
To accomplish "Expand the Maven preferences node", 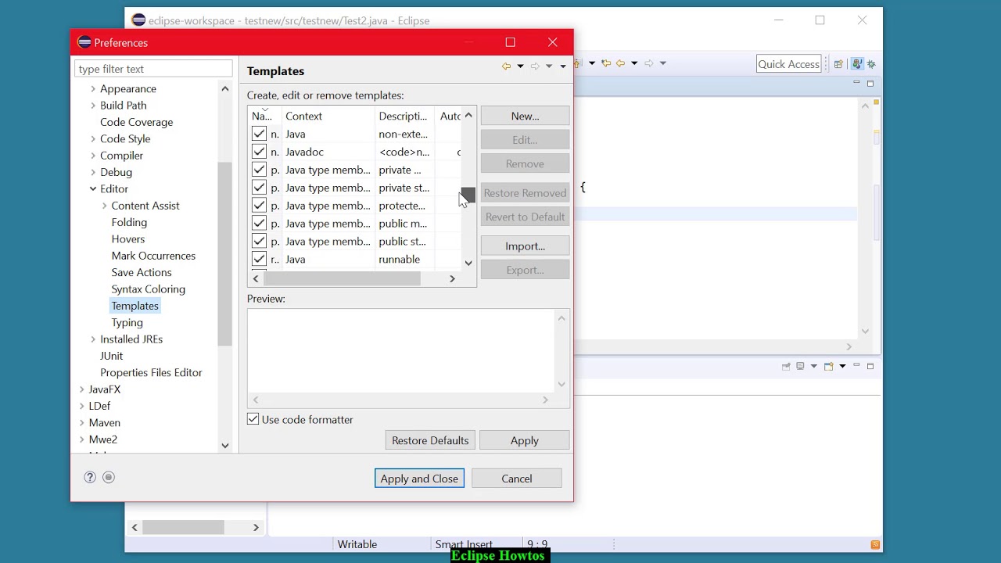I will click(82, 423).
